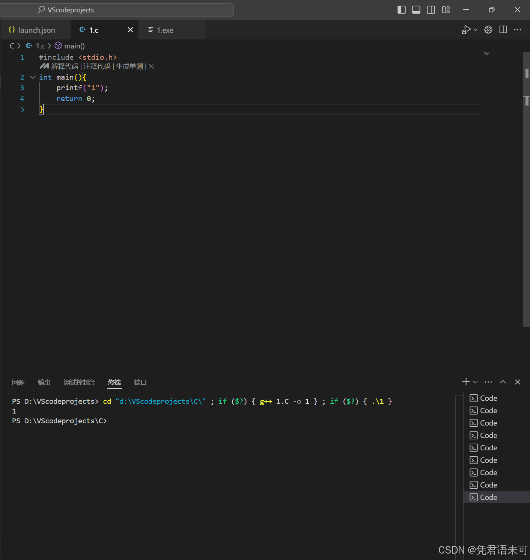
Task: Click line number 3 in gutter
Action: (22, 88)
